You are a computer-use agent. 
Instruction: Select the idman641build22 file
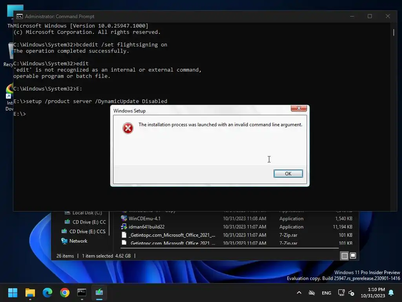pyautogui.click(x=146, y=227)
